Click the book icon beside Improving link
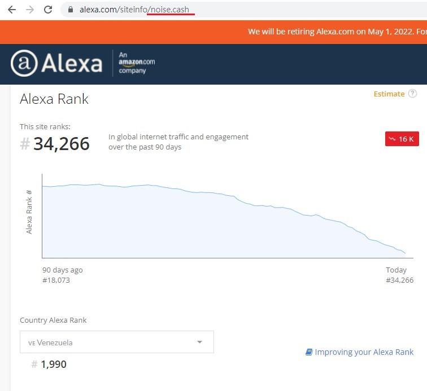The height and width of the screenshot is (391, 427). (x=309, y=352)
